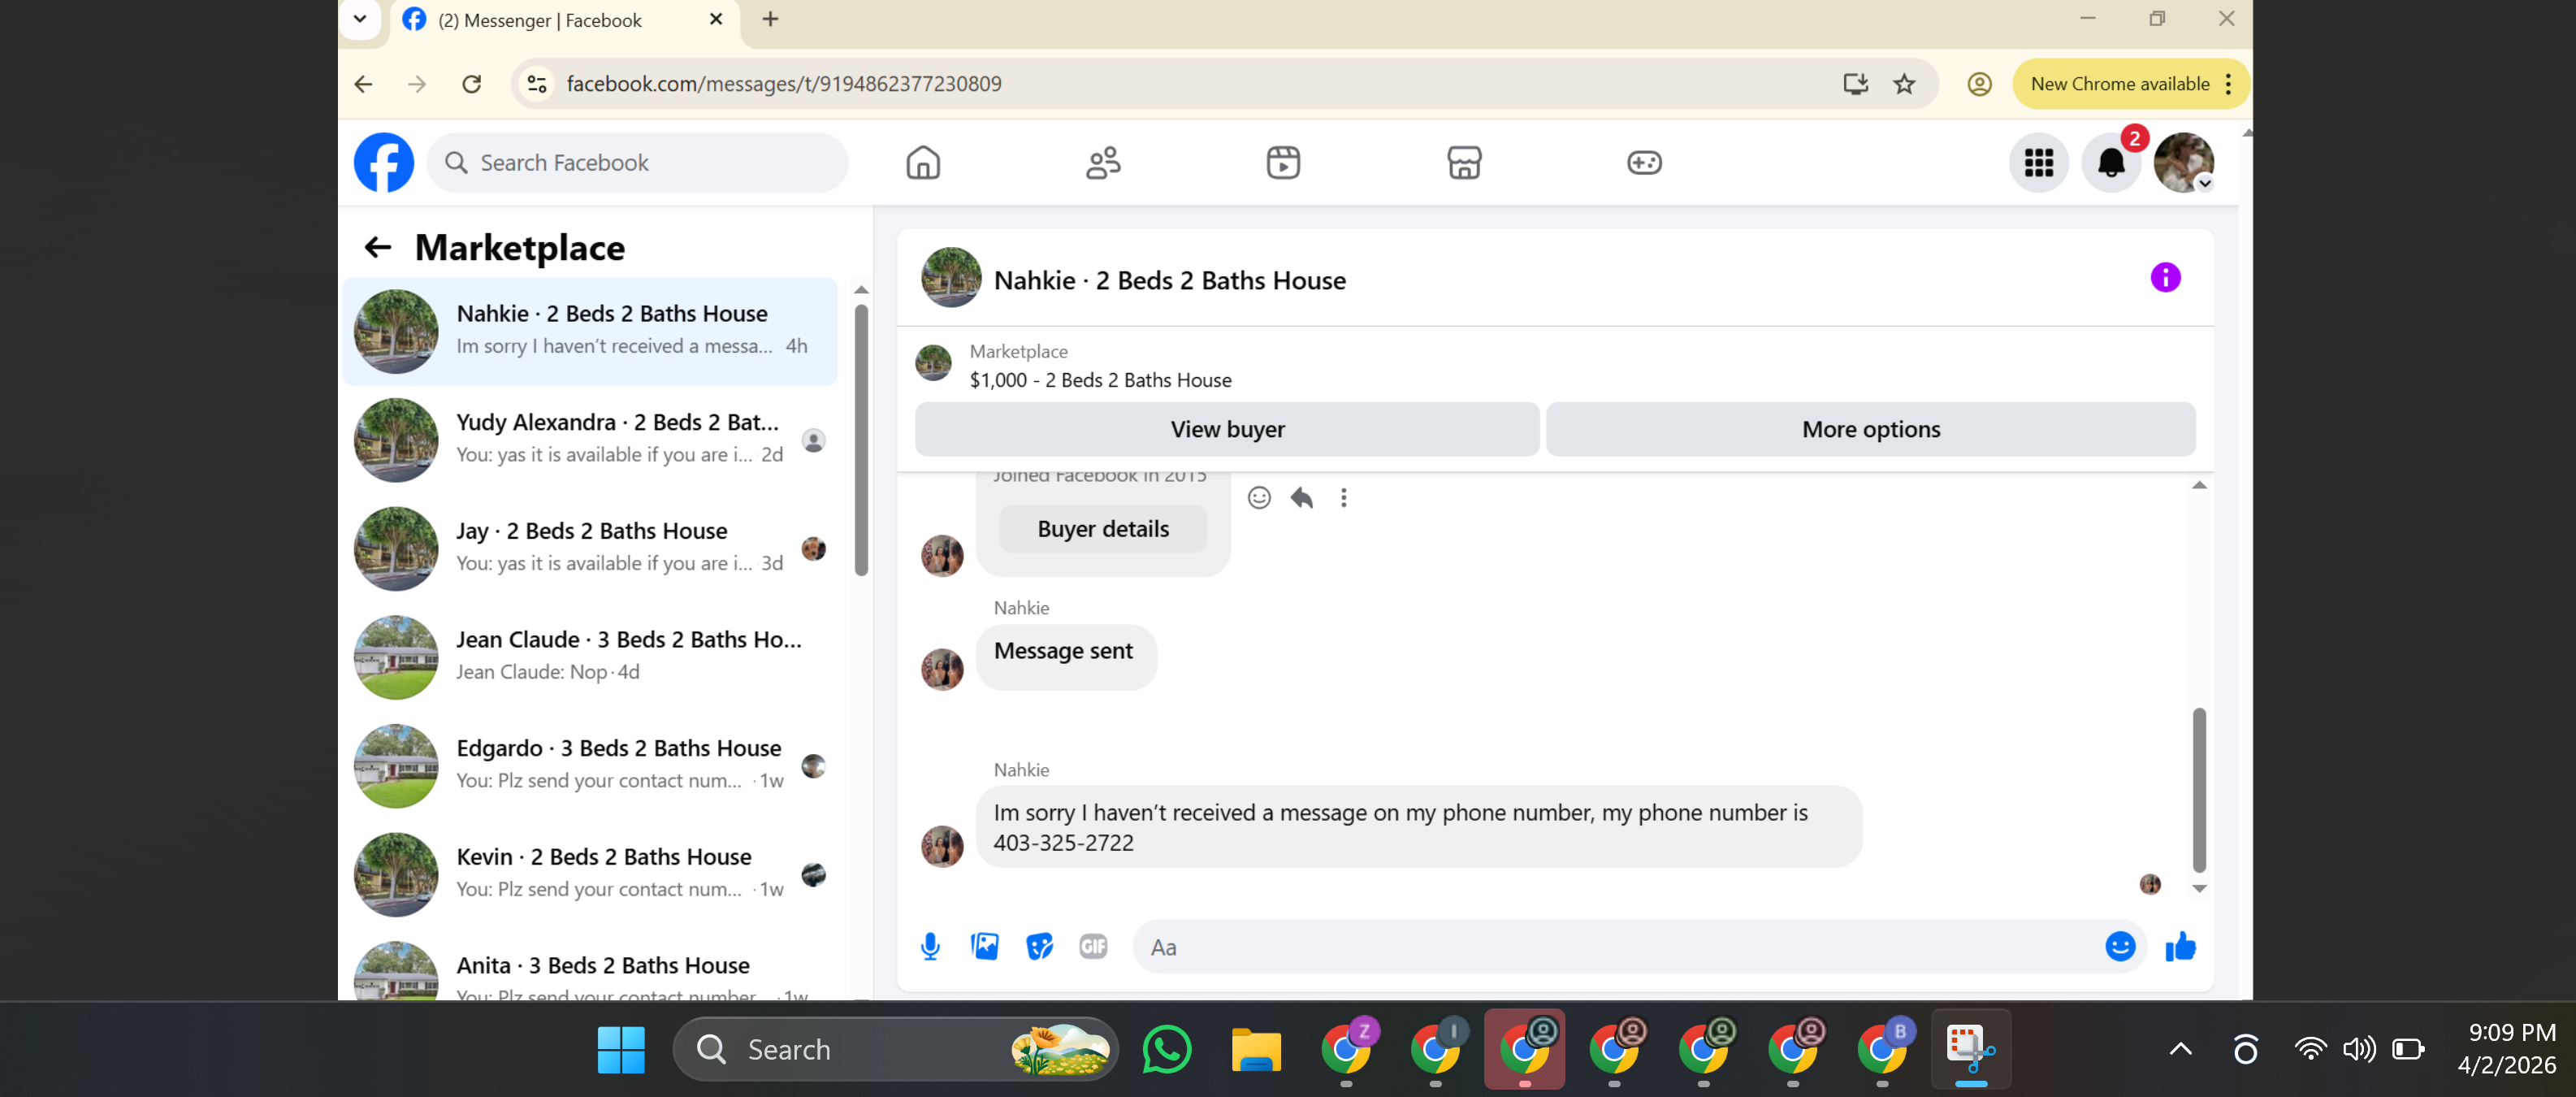Click the address bar URL
The width and height of the screenshot is (2576, 1097).
783,84
